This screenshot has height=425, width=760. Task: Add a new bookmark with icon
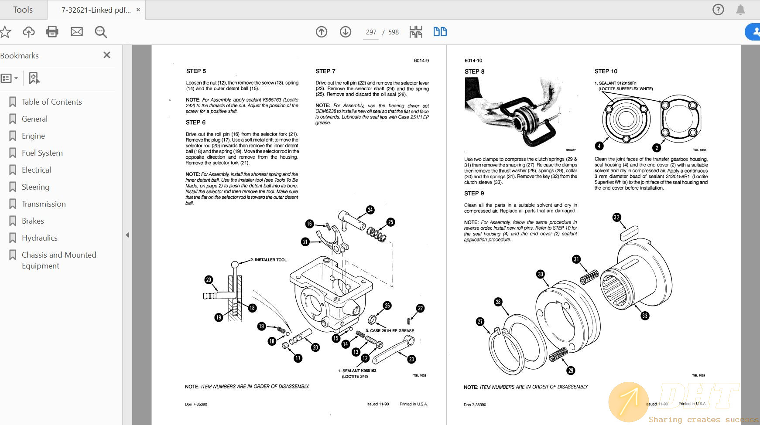click(x=34, y=78)
